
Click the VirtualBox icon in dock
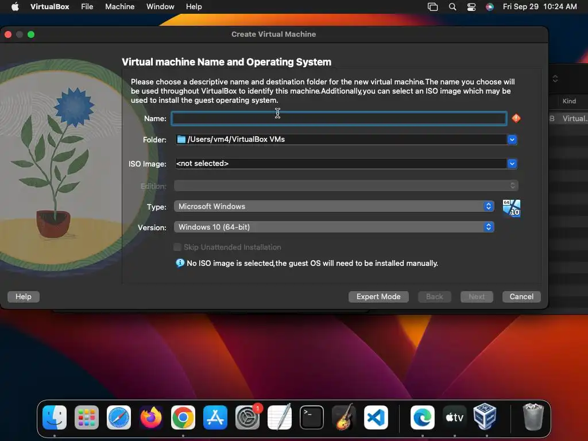tap(485, 417)
